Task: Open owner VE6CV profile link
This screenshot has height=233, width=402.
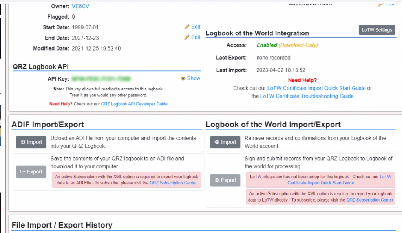Action: click(x=77, y=7)
